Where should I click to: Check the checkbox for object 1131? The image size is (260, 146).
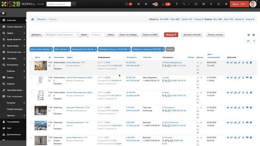[x=31, y=63]
